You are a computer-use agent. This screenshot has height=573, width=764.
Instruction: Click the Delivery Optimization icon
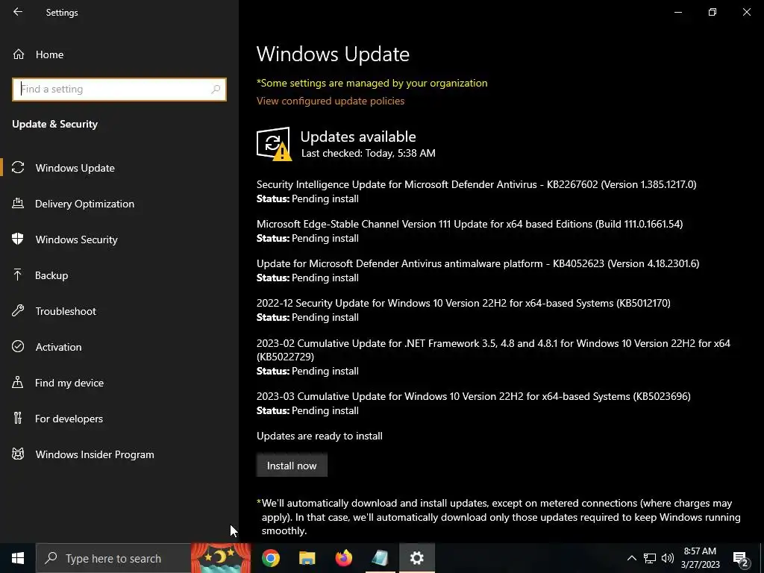tap(18, 204)
